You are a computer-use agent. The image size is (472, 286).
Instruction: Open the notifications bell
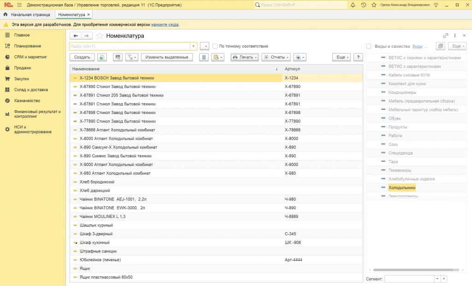(353, 5)
